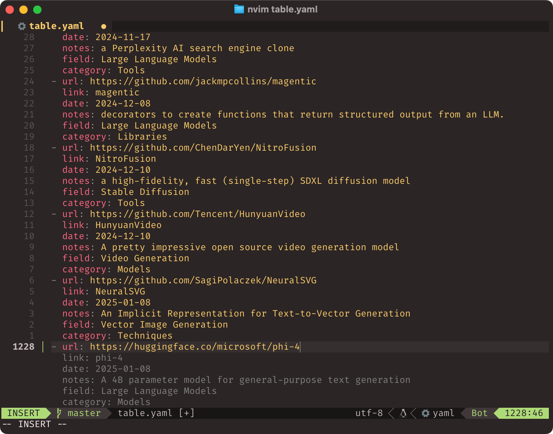Click relative line number 28 in gutter

(29, 37)
